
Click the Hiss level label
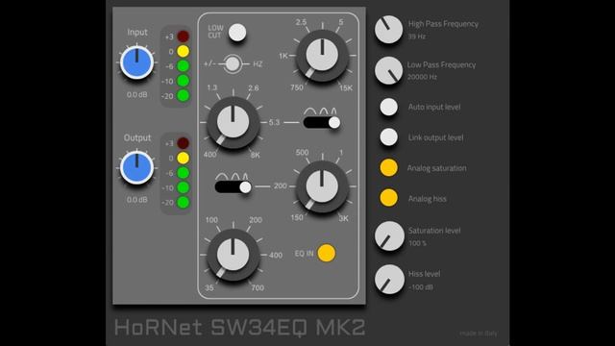pyautogui.click(x=424, y=274)
